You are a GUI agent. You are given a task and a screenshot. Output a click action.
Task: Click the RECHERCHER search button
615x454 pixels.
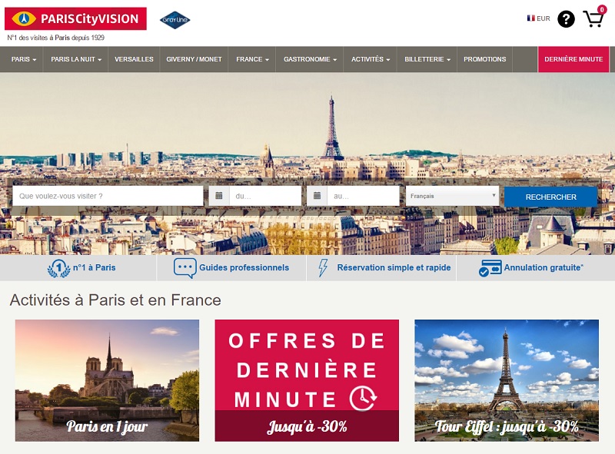pos(550,197)
